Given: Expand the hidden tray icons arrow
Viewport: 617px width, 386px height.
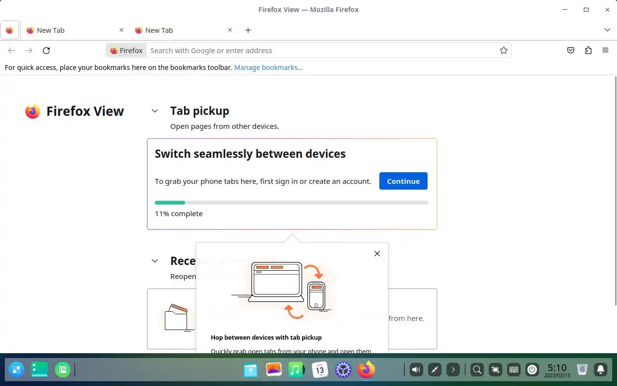Looking at the screenshot, I should 453,370.
